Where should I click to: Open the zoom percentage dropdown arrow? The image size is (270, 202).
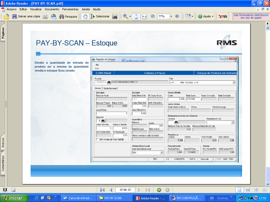point(171,16)
